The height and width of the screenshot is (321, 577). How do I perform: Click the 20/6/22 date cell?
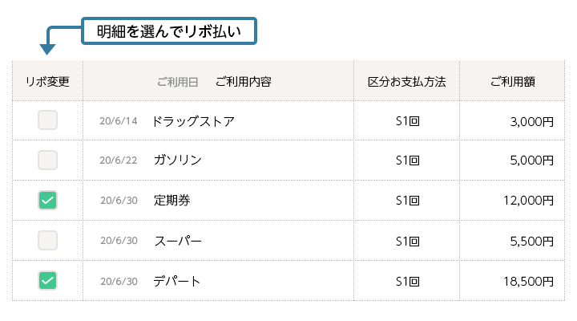pos(118,160)
